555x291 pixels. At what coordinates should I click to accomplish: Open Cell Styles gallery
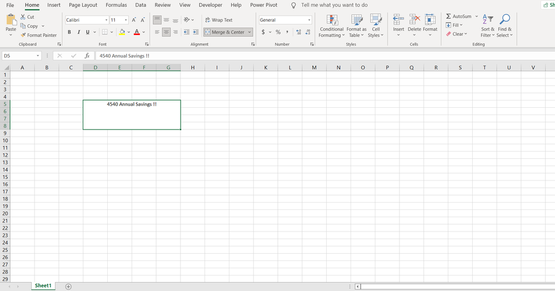pos(376,26)
